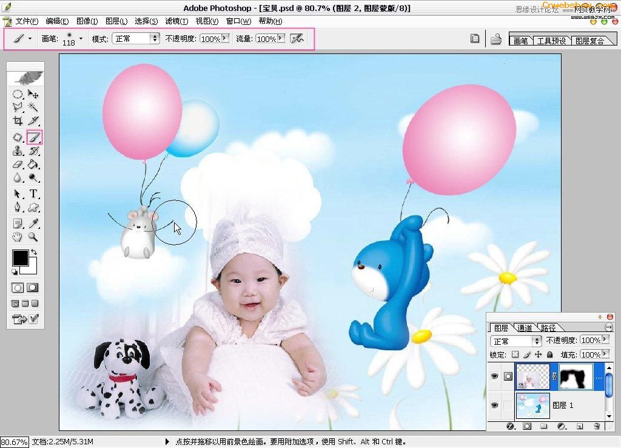Viewport: 621px width, 448px height.
Task: Switch to Quick Mask mode
Action: click(x=33, y=288)
